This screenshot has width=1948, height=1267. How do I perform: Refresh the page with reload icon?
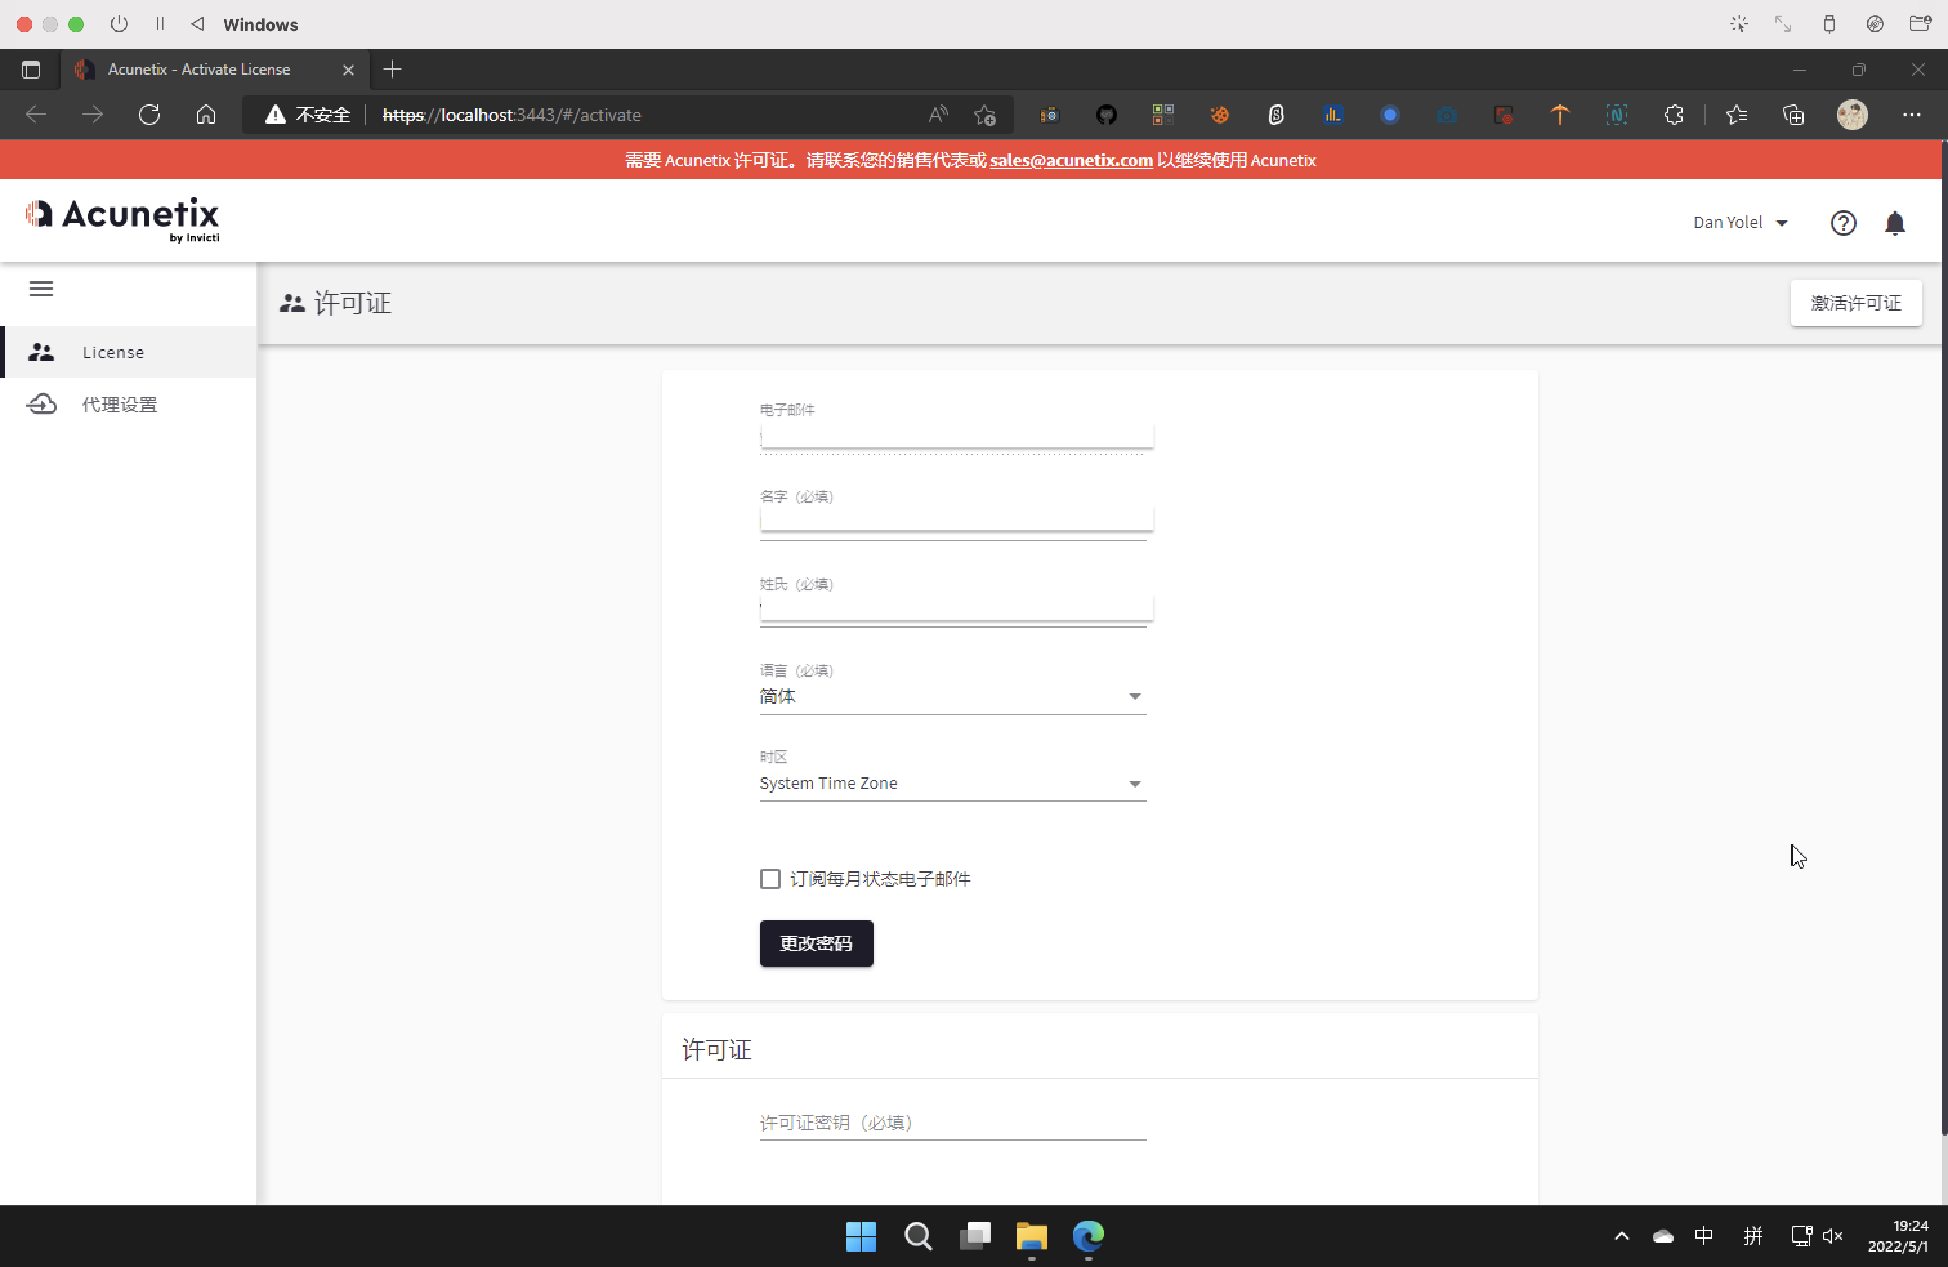tap(149, 115)
